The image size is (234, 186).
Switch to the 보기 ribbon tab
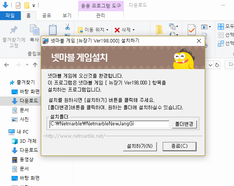click(67, 15)
